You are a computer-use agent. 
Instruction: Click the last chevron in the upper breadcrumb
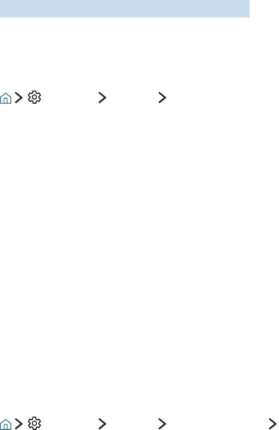[x=162, y=97]
